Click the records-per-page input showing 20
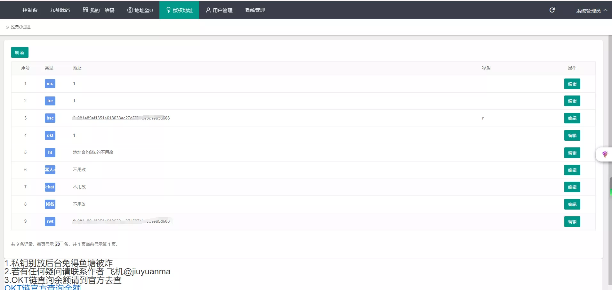This screenshot has width=612, height=290. click(59, 244)
